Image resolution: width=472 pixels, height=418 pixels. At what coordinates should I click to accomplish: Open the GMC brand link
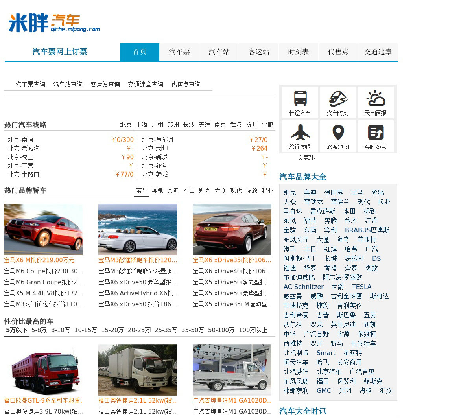click(324, 390)
